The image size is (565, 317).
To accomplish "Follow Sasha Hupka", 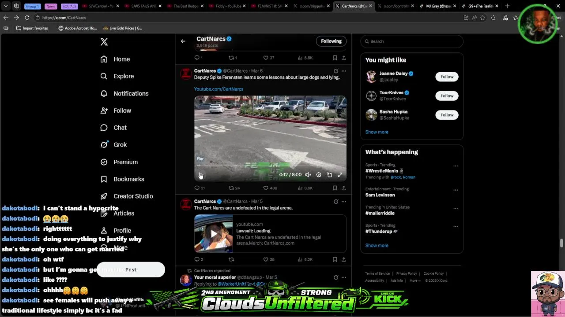I will pos(447,115).
